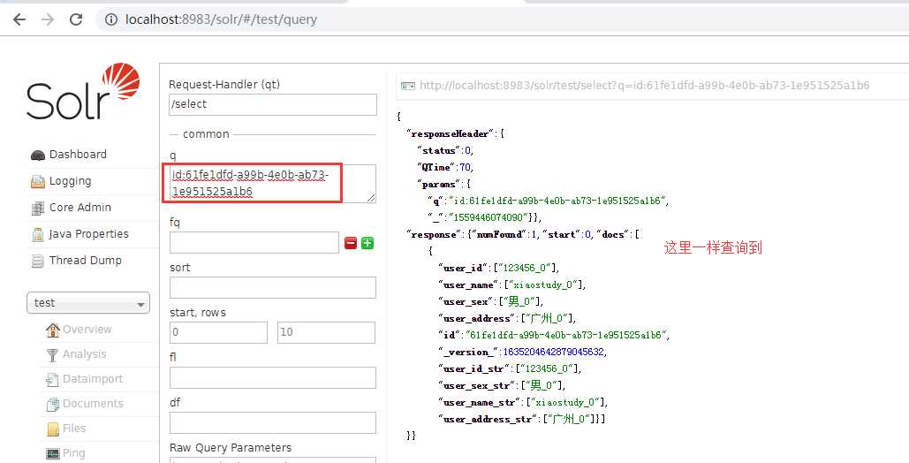Screen dimensions: 909x463
Task: Click the Dashboard gauge icon
Action: point(38,155)
